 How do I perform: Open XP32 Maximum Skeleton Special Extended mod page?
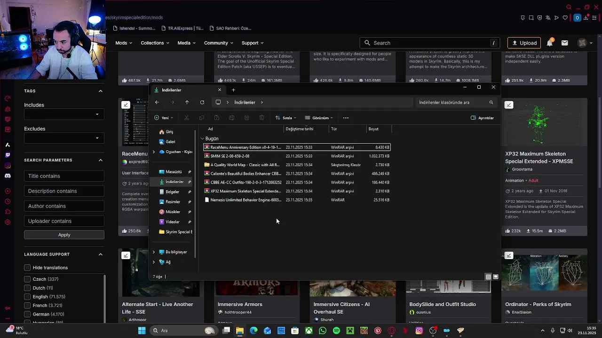pyautogui.click(x=539, y=157)
